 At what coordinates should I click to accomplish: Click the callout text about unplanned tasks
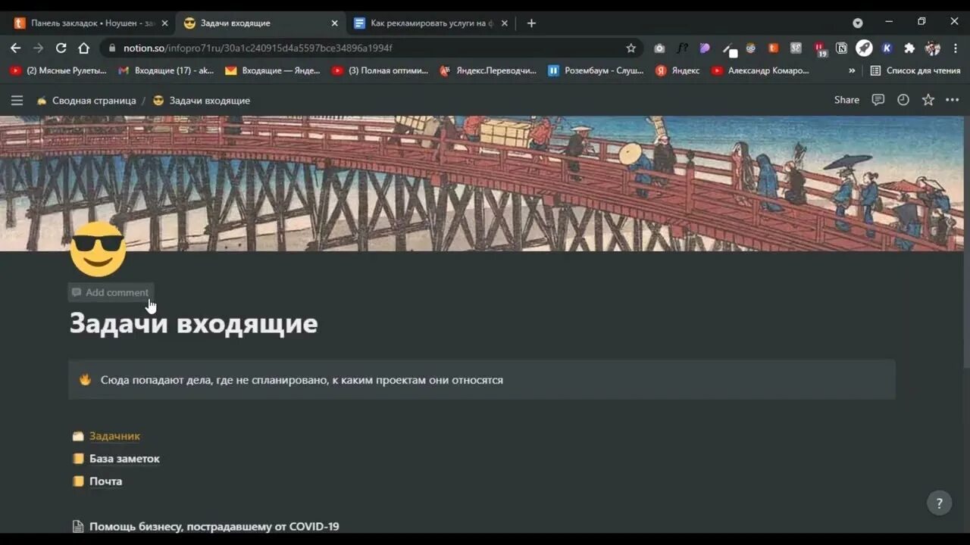click(x=302, y=380)
